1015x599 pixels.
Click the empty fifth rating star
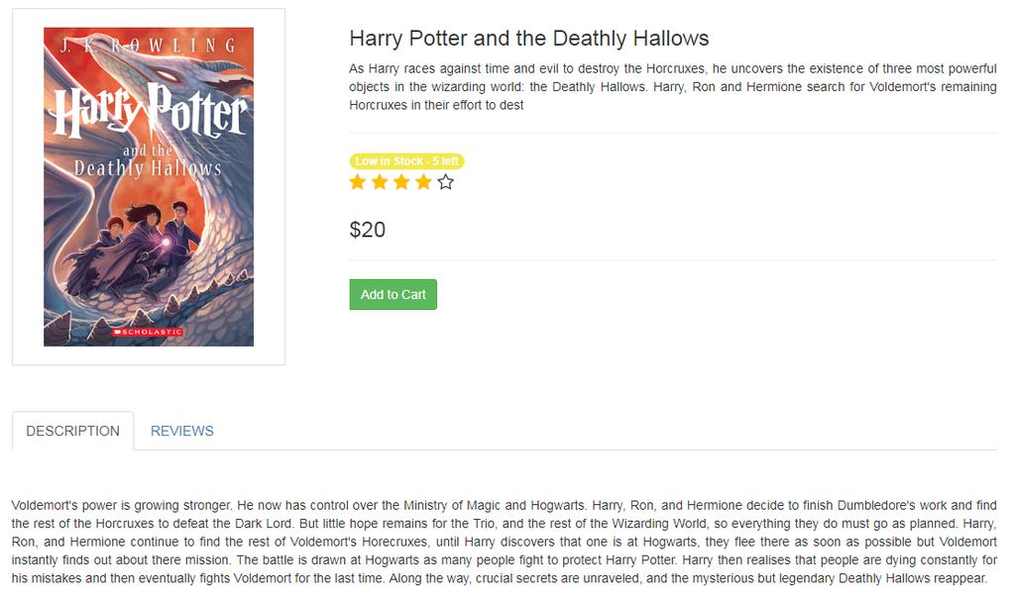click(446, 182)
